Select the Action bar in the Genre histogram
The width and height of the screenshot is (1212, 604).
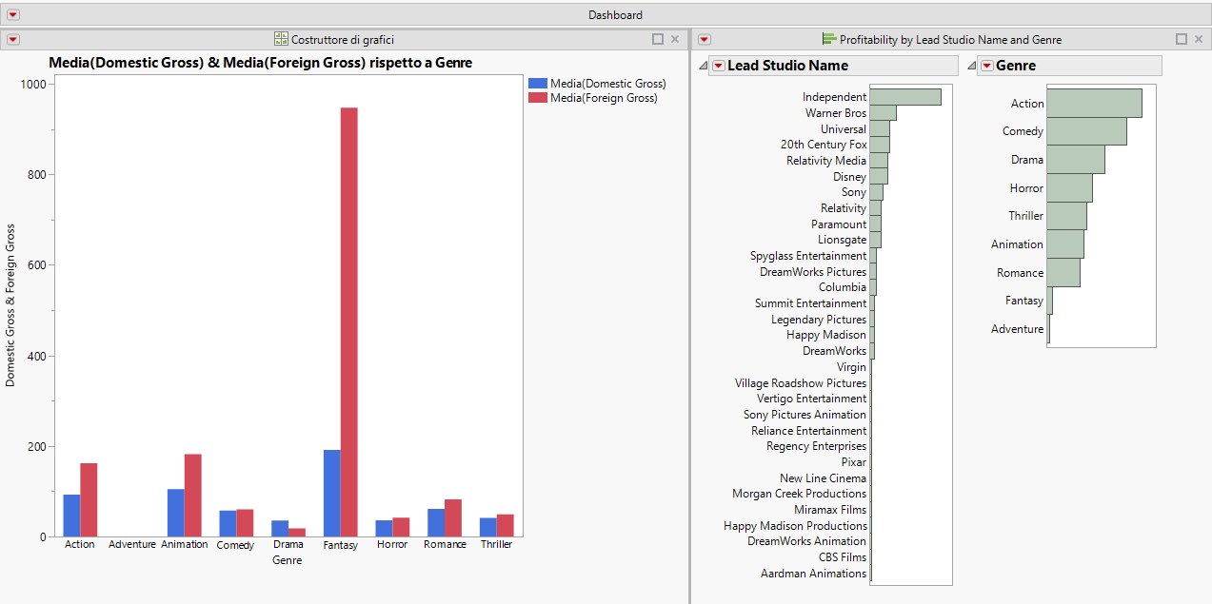1095,103
